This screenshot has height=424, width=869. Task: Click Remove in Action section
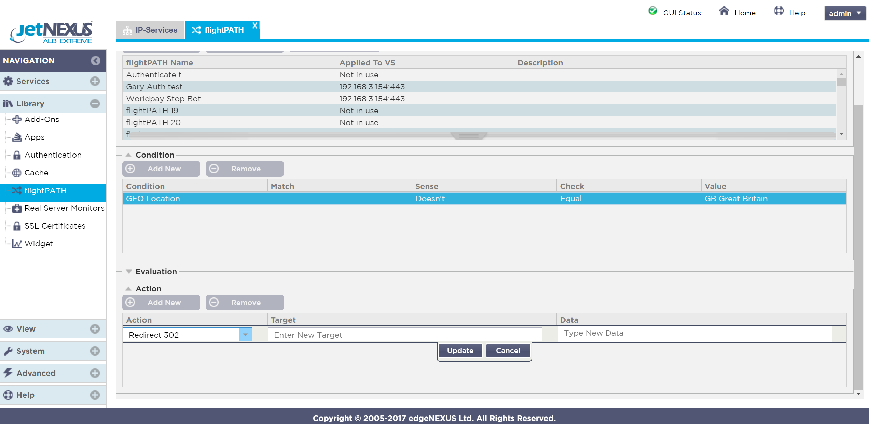[245, 303]
